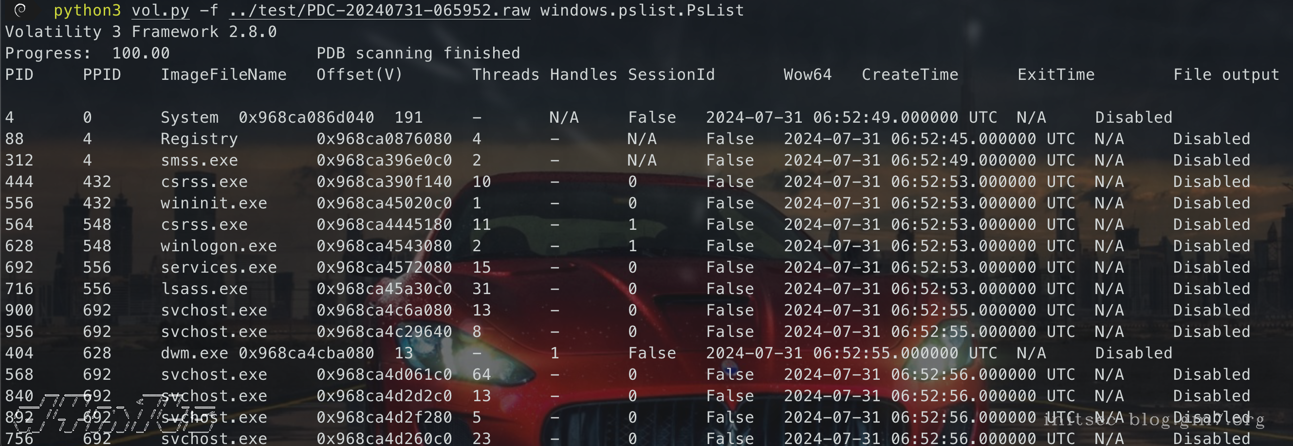The image size is (1293, 446).
Task: Click the Wow64 column header
Action: [807, 75]
